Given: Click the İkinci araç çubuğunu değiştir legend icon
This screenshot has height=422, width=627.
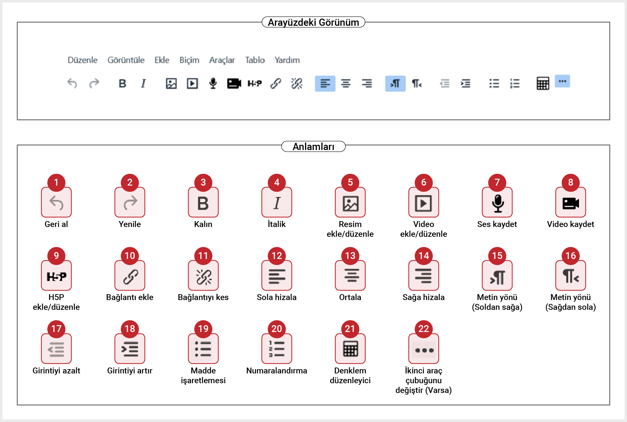Looking at the screenshot, I should click(424, 349).
